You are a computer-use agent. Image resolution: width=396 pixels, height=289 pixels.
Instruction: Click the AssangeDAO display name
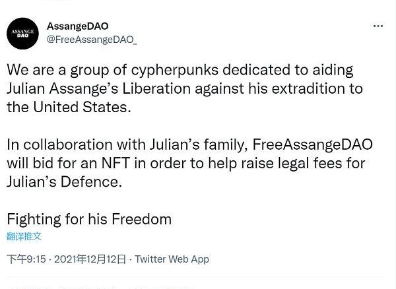(x=77, y=26)
